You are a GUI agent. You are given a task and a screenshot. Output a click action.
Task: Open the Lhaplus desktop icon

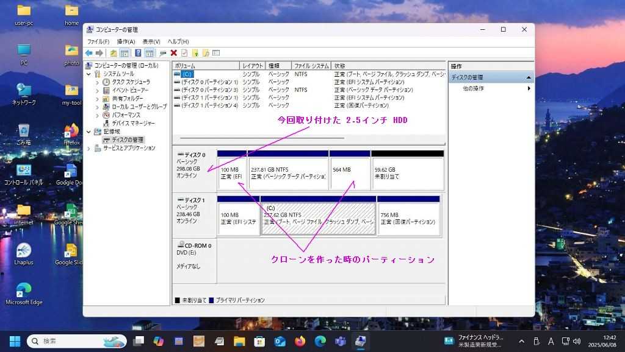click(x=24, y=254)
